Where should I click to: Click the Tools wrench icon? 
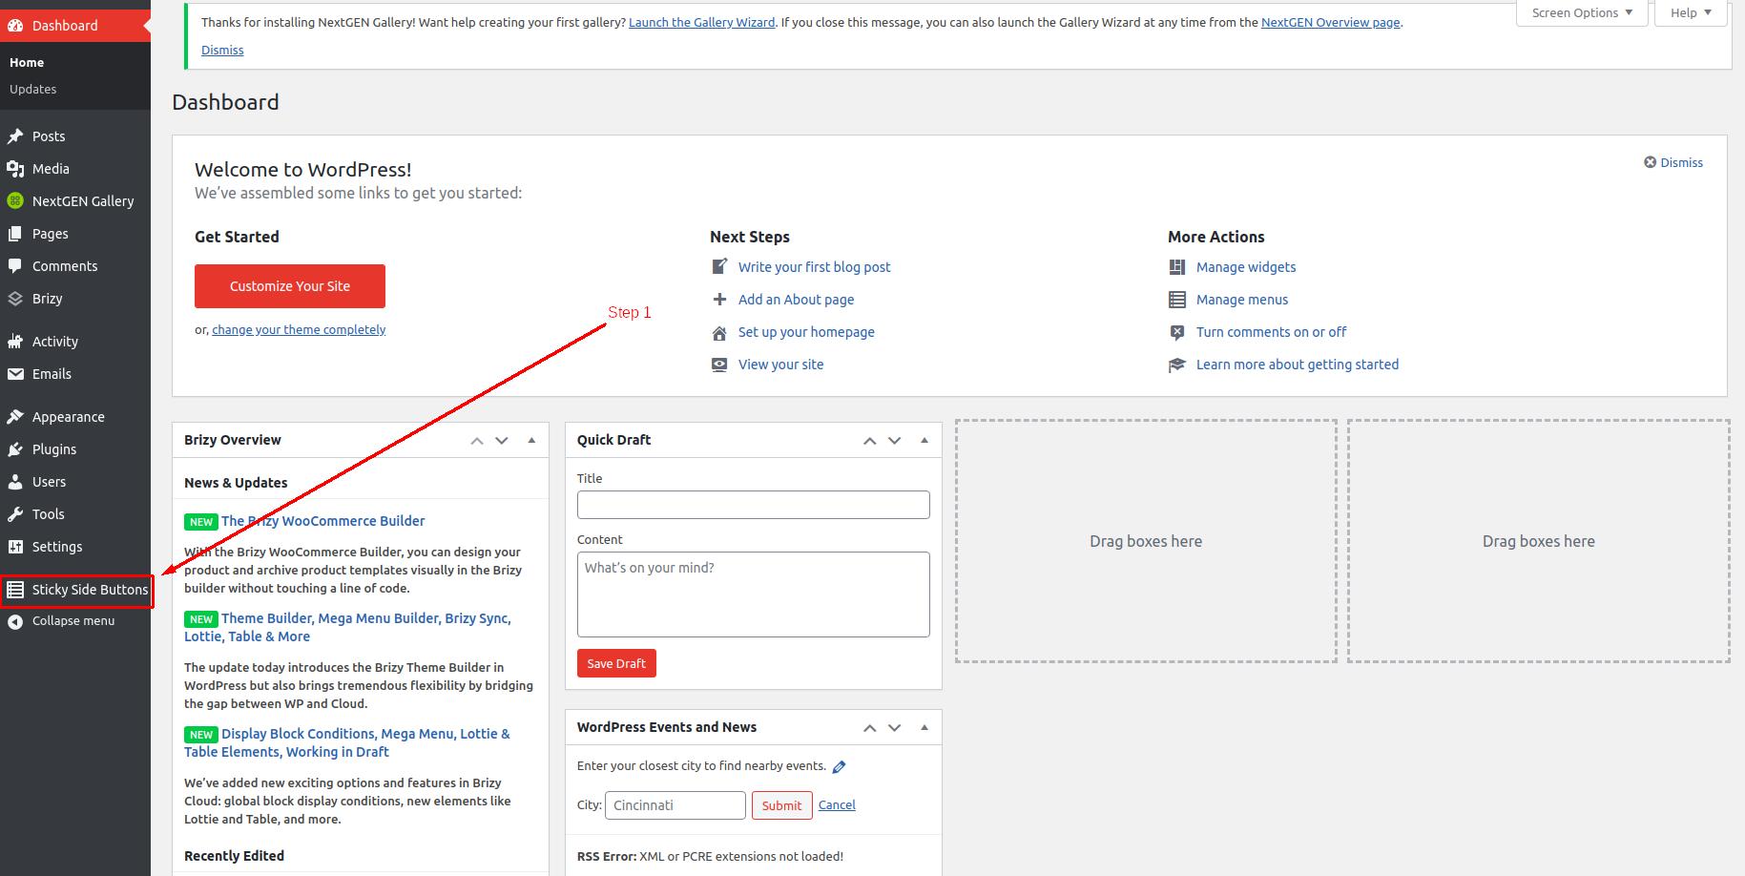coord(15,514)
